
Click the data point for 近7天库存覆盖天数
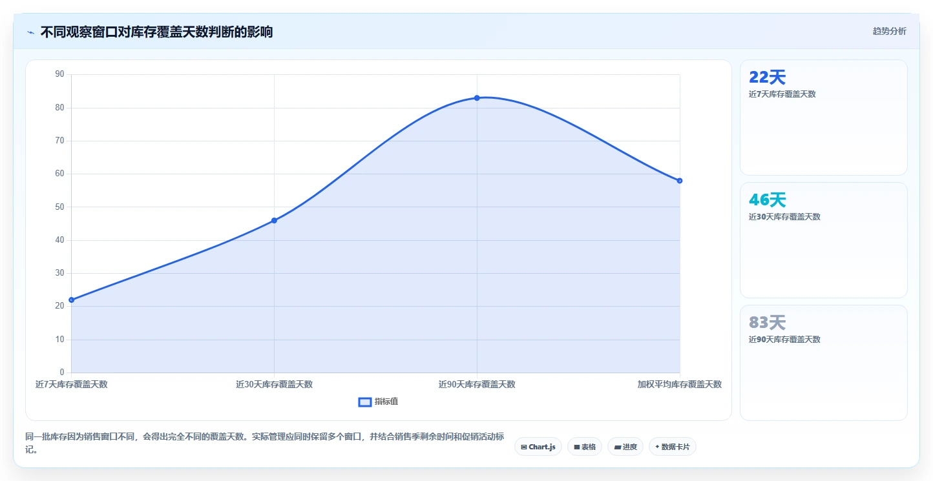coord(71,300)
